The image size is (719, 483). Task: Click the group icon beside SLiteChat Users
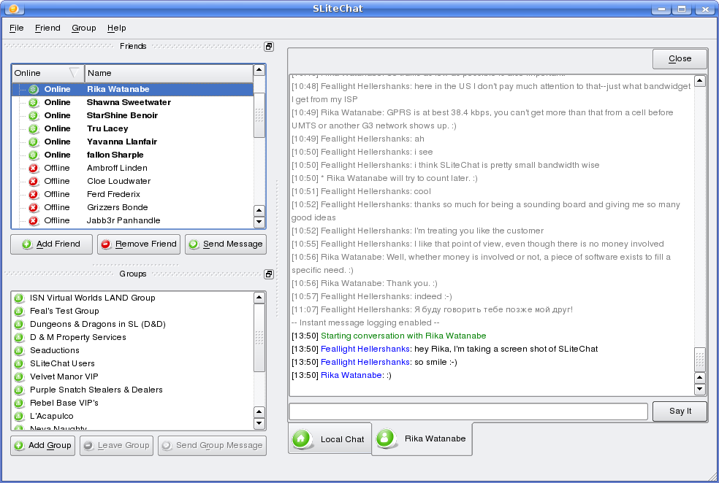[x=19, y=364]
